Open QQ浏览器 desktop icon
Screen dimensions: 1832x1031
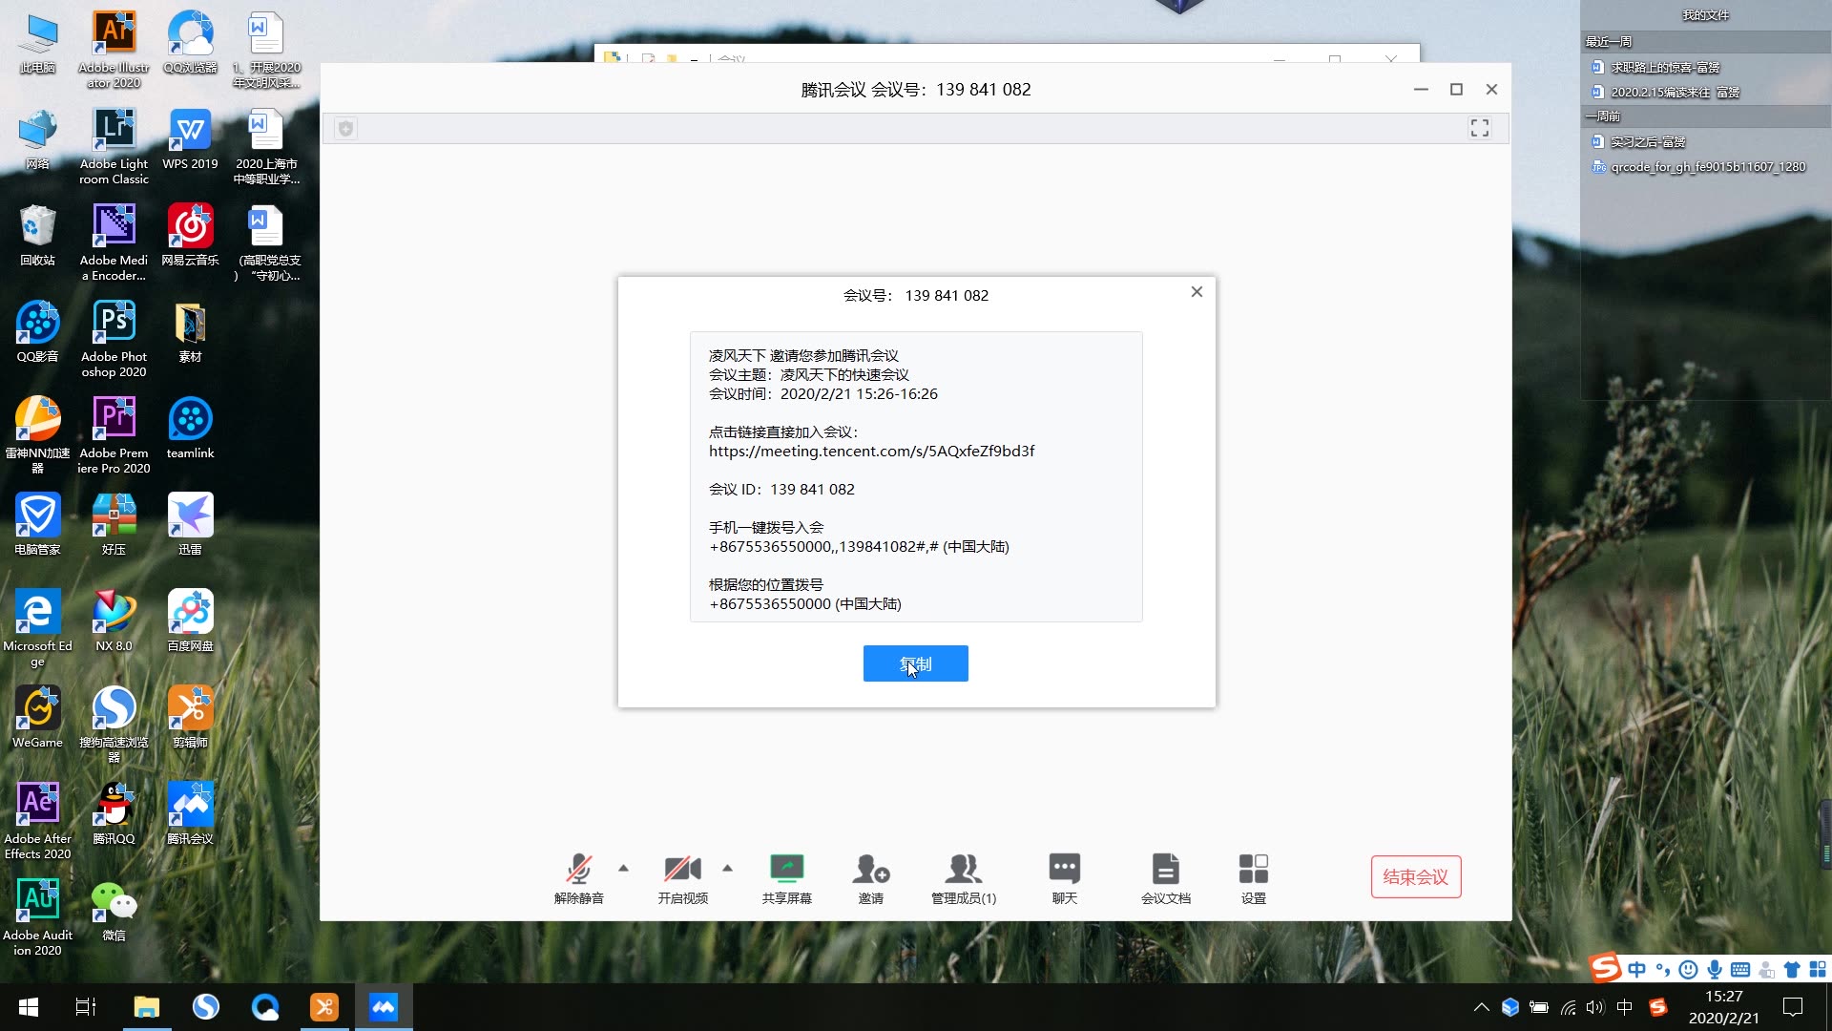tap(190, 44)
